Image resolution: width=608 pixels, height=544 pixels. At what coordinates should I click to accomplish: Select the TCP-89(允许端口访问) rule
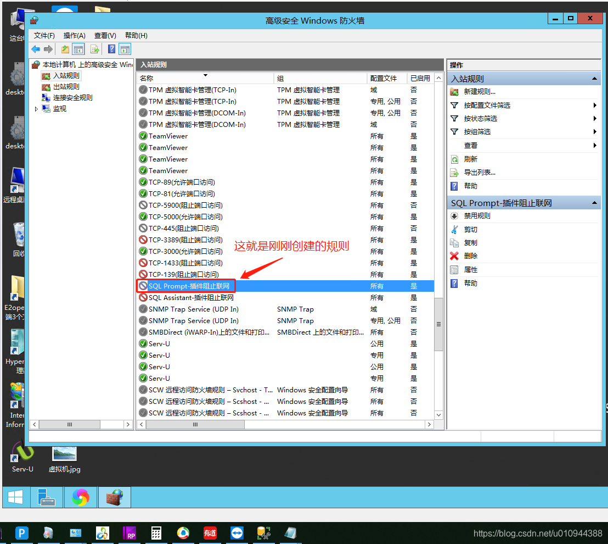click(286, 182)
